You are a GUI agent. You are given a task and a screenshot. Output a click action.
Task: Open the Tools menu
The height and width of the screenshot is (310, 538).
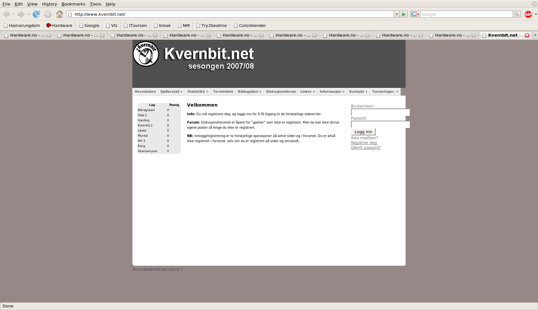pyautogui.click(x=95, y=4)
